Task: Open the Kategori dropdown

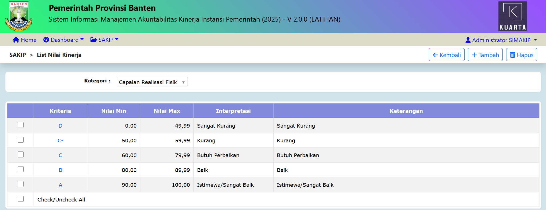Action: [x=152, y=82]
